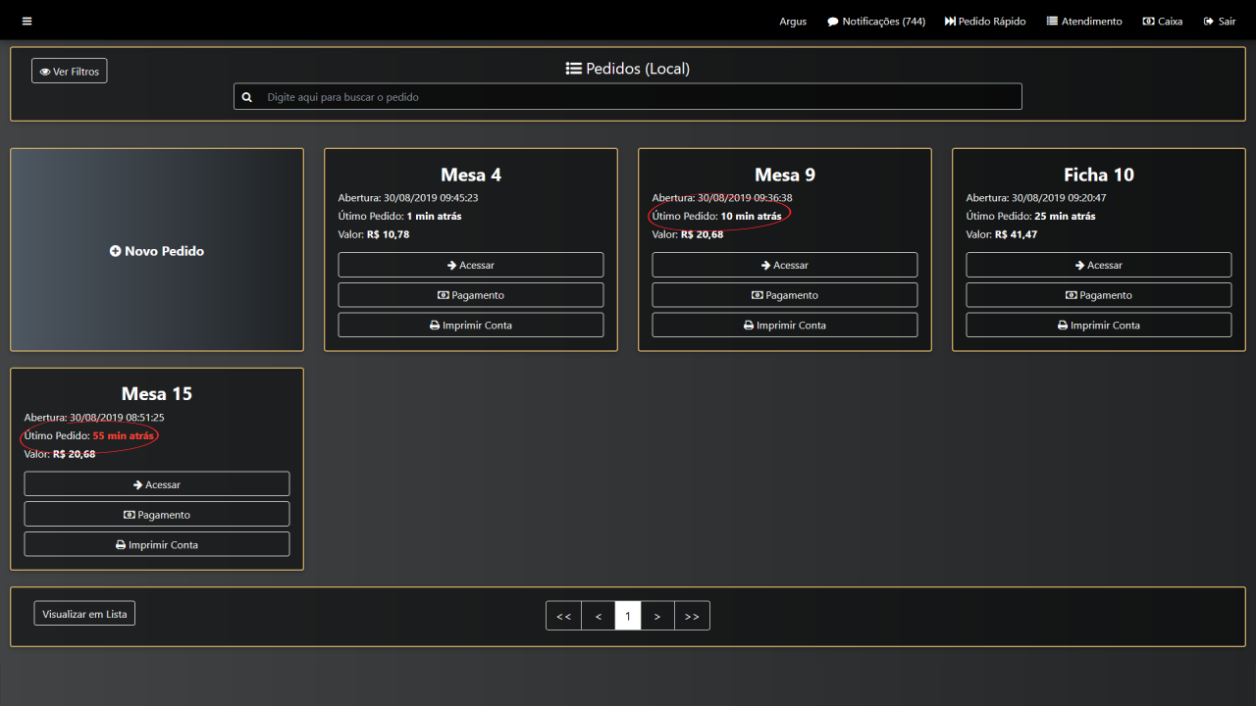Click the magnifier search icon
The width and height of the screenshot is (1256, 706).
[247, 97]
